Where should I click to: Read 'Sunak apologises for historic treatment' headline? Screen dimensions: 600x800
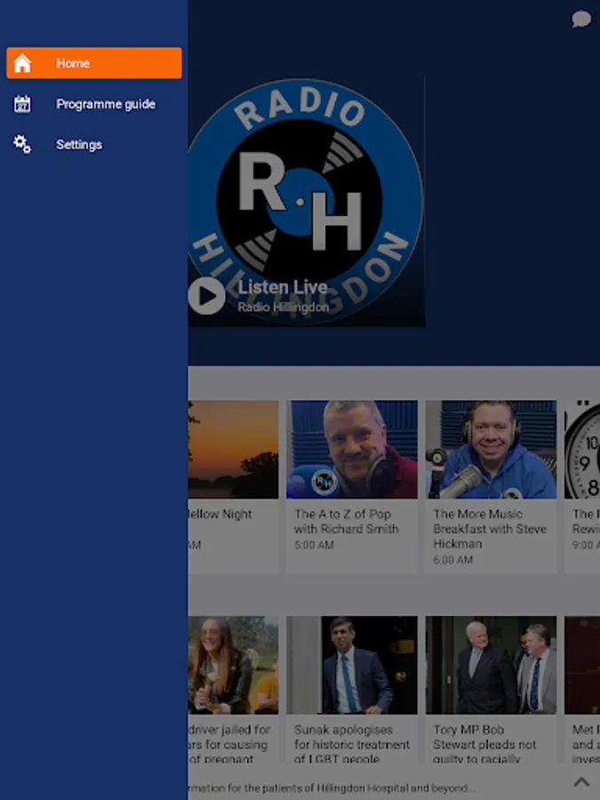tap(352, 744)
